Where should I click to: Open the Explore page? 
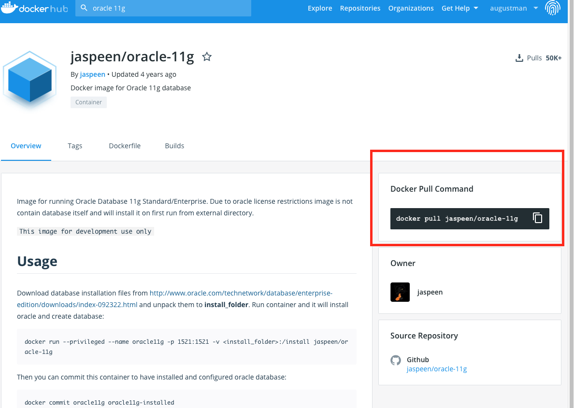pyautogui.click(x=319, y=8)
